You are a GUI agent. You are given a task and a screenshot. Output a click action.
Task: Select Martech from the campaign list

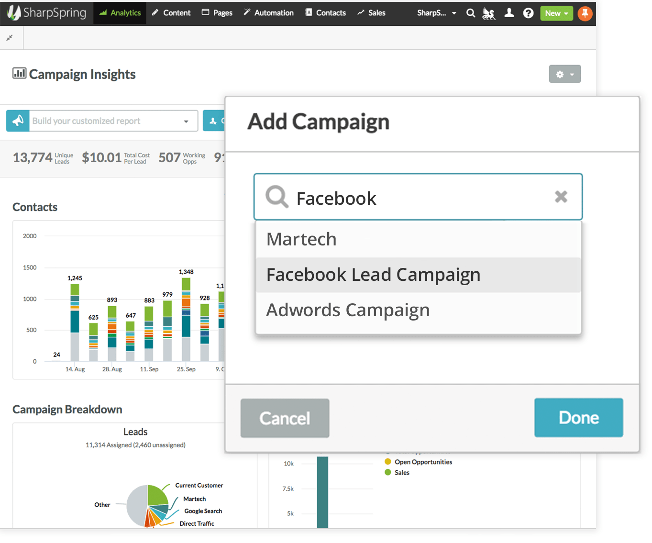click(x=419, y=239)
